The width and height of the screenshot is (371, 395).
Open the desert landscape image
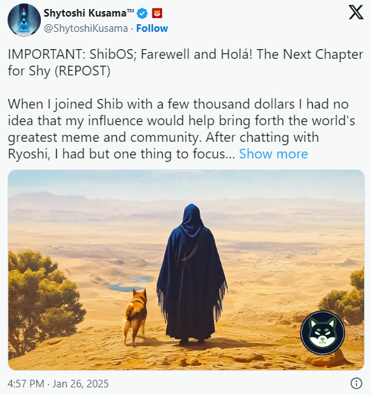[186, 270]
